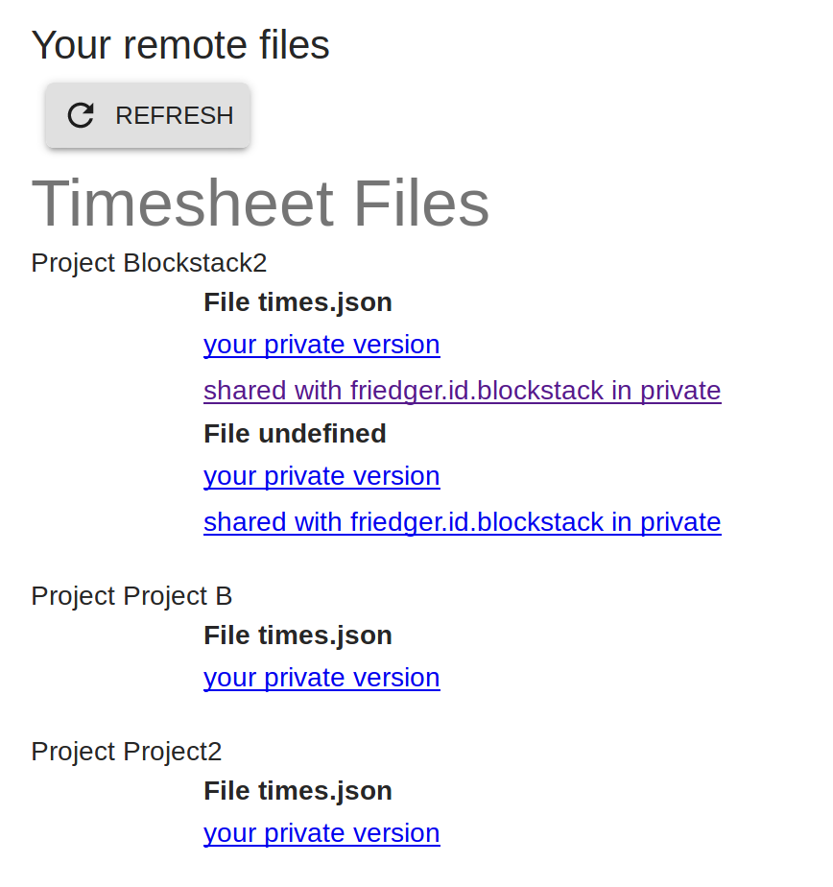Select the Project Blockstack2 label
This screenshot has height=887, width=833.
[x=149, y=263]
